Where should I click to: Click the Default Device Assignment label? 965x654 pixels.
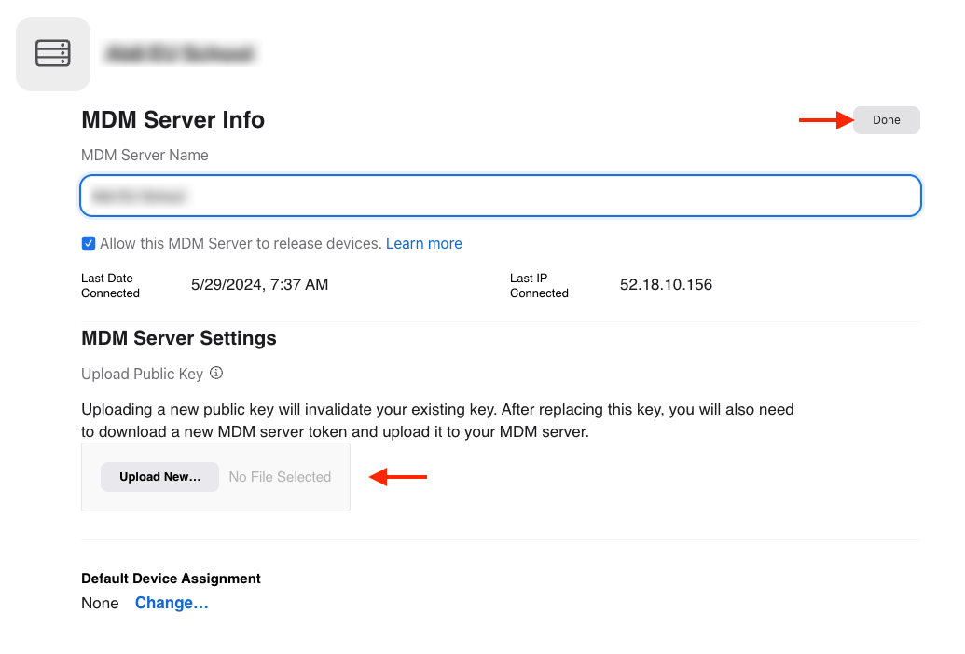(x=171, y=579)
